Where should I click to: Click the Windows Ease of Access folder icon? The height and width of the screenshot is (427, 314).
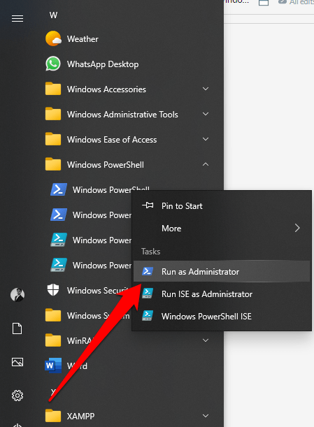(x=53, y=139)
